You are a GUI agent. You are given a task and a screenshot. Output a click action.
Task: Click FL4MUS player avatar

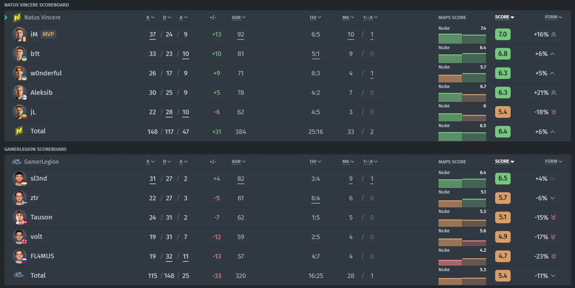coord(19,256)
